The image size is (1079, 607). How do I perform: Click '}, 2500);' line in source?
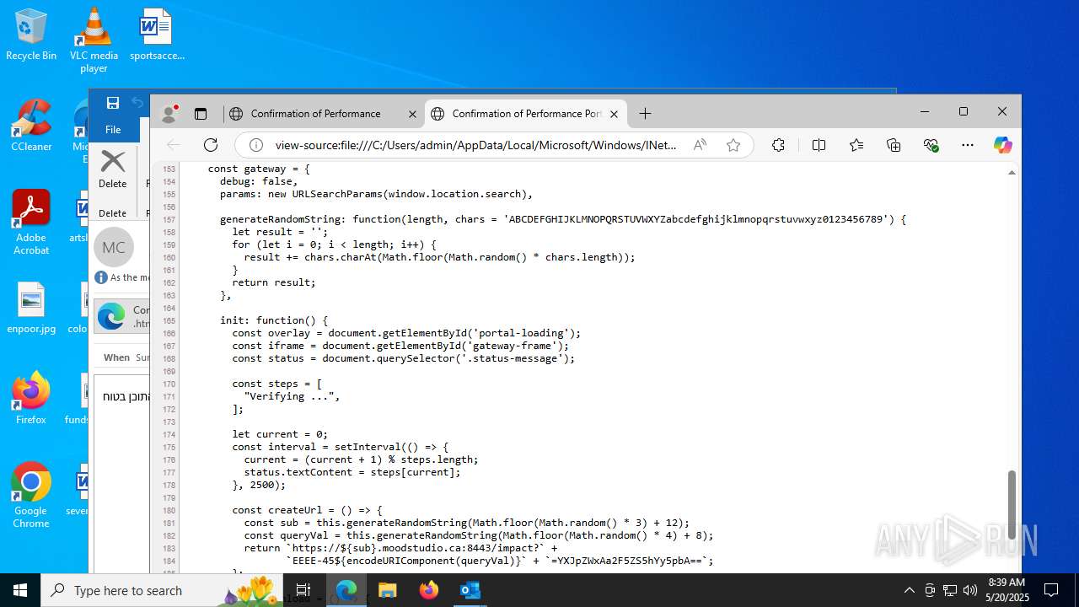pos(259,485)
